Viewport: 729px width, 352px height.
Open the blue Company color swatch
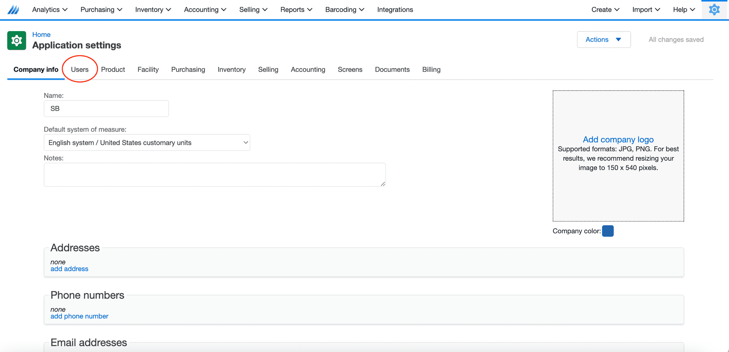point(607,231)
